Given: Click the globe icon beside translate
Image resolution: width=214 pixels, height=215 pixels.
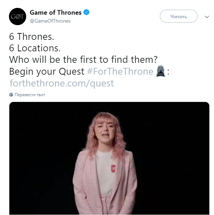Looking at the screenshot, I should (x=11, y=95).
